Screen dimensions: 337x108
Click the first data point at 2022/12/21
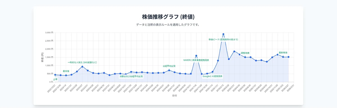55,75
